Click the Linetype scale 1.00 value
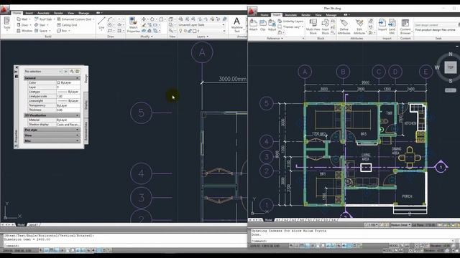460x258 pixels. [x=68, y=96]
